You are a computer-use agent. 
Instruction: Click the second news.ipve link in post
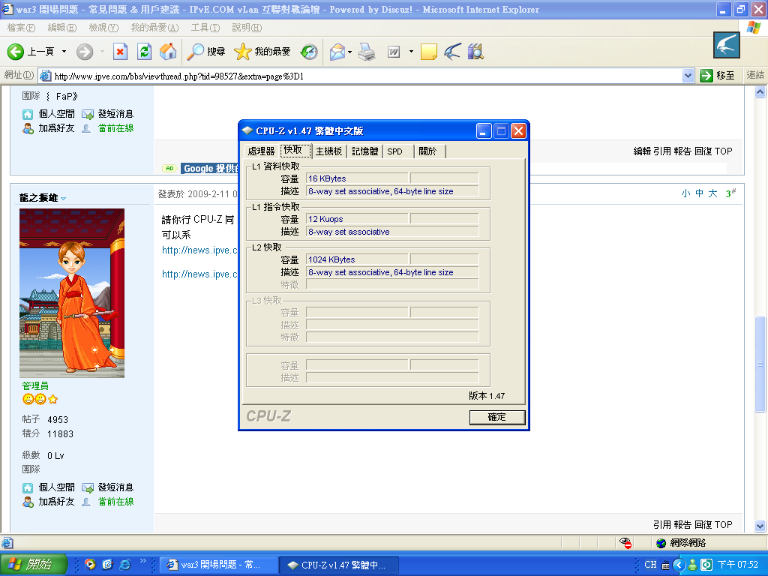tap(199, 274)
